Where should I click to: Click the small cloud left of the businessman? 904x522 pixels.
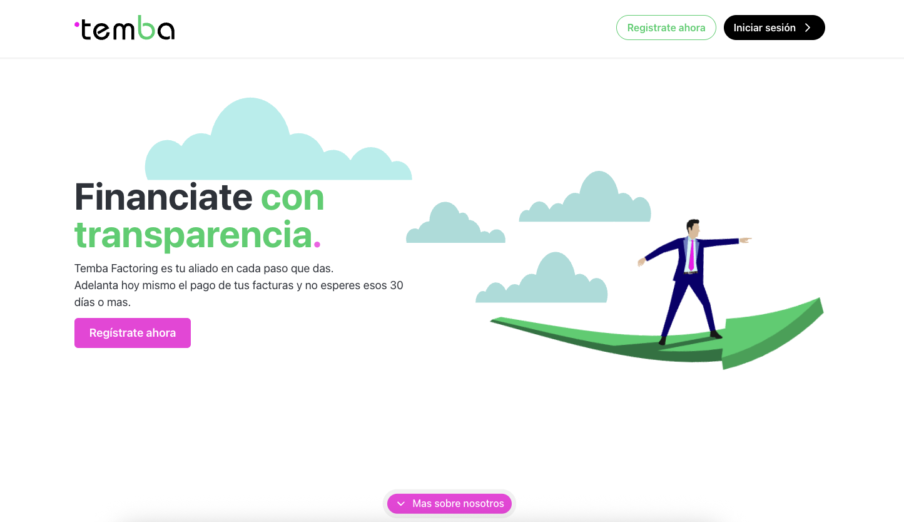click(x=541, y=279)
